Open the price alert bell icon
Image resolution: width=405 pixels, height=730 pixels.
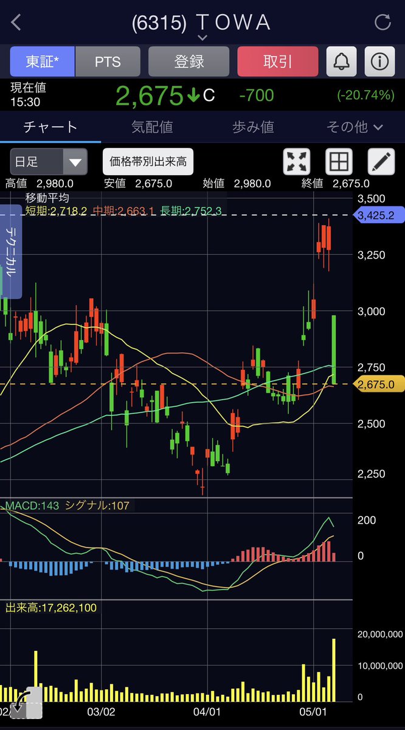[x=342, y=61]
